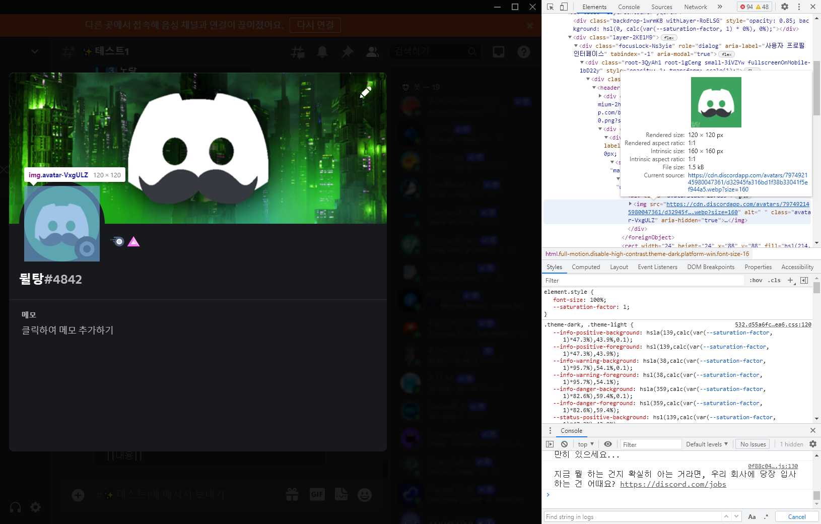This screenshot has height=524, width=821.
Task: Click the errors and warnings counter
Action: pos(755,7)
